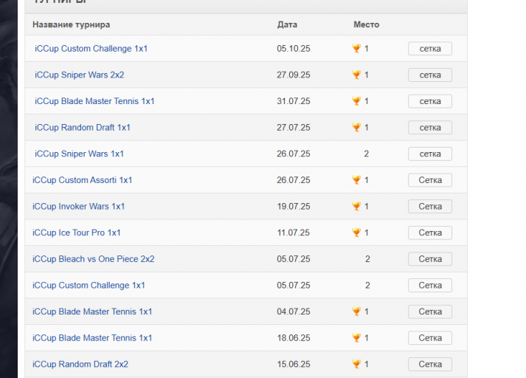Open iCCup Ice Tour Pro 1x1 link
This screenshot has height=378, width=526.
coord(76,233)
